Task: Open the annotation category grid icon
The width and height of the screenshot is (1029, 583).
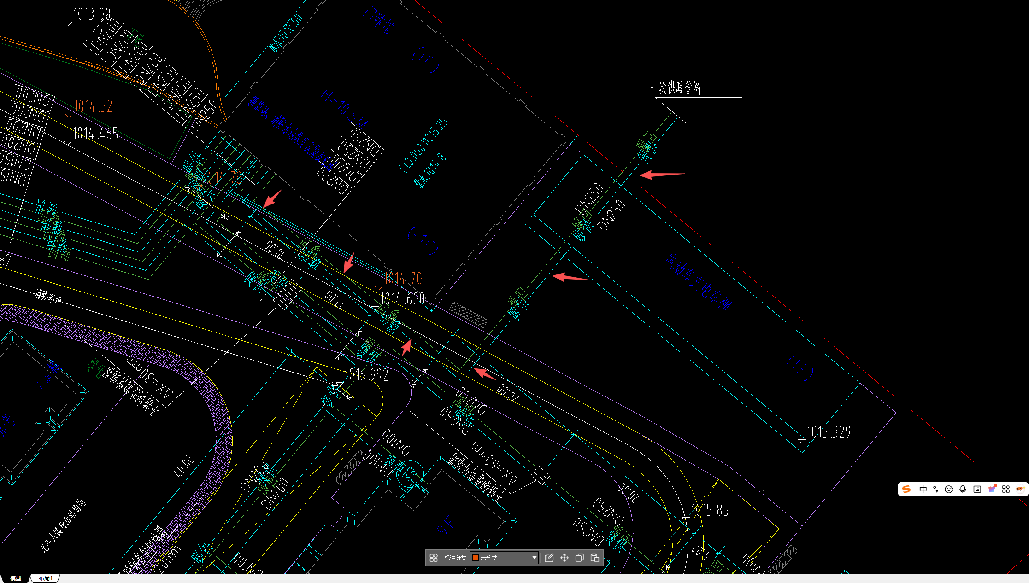Action: (x=433, y=558)
